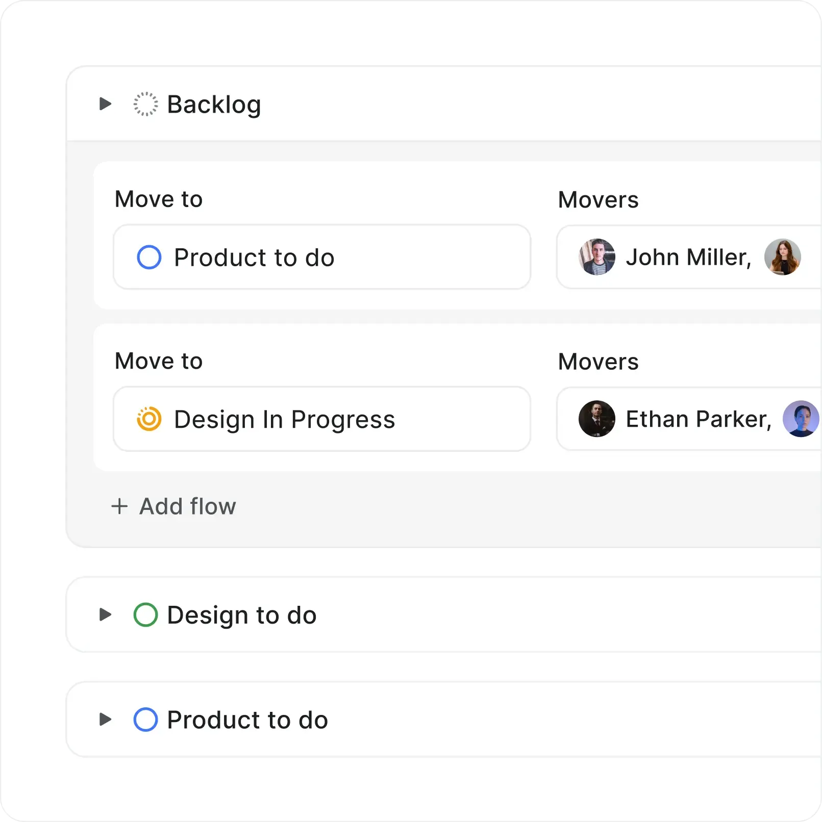Click the avatar right after John Miller's name
This screenshot has height=822, width=822.
point(782,257)
